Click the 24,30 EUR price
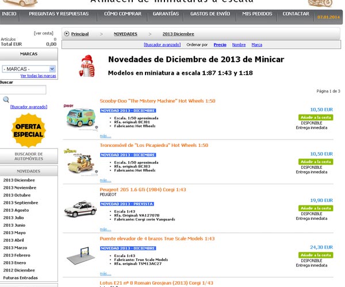The height and width of the screenshot is (287, 345). tap(321, 247)
